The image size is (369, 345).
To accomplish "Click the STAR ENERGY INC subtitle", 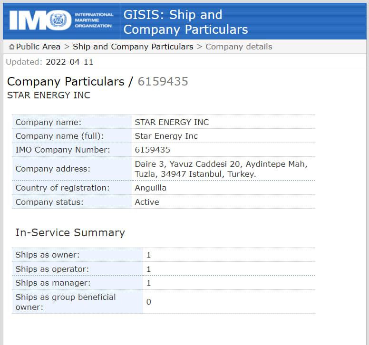I will [x=49, y=95].
